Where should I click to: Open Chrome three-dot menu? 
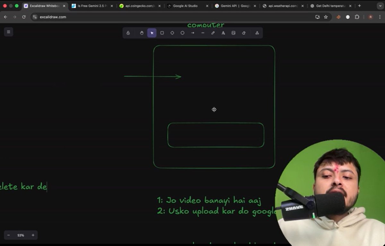(380, 17)
